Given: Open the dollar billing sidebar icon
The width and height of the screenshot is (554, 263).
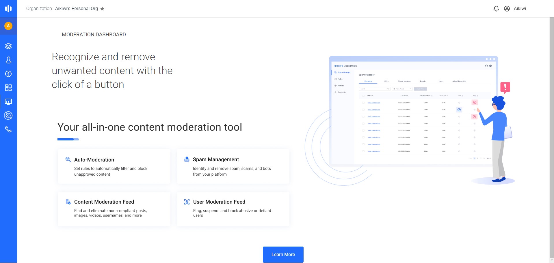Looking at the screenshot, I should click(x=8, y=74).
